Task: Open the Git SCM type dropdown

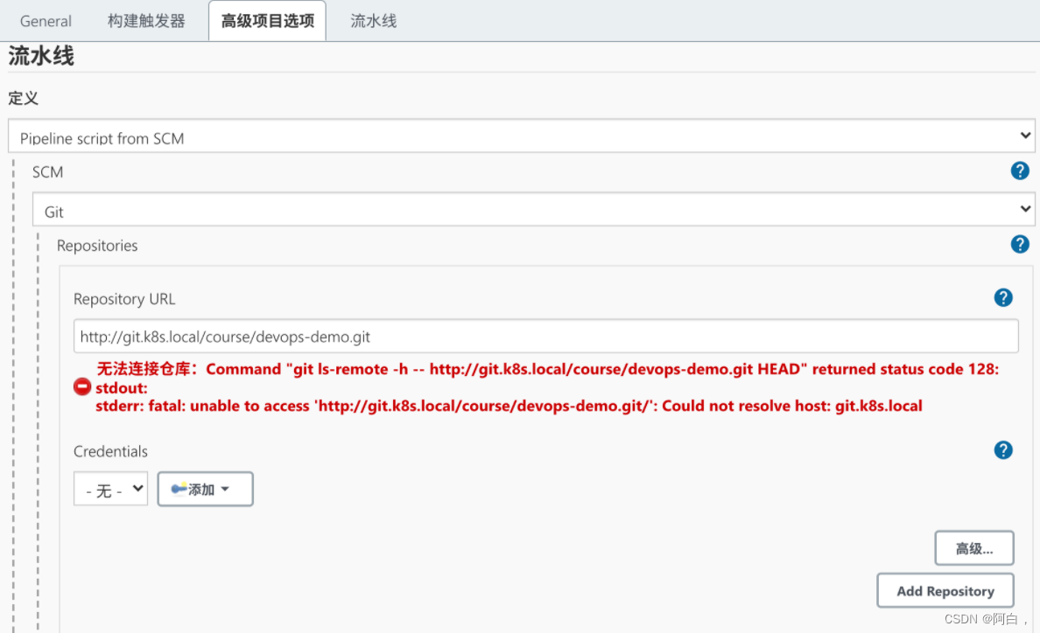Action: point(533,210)
